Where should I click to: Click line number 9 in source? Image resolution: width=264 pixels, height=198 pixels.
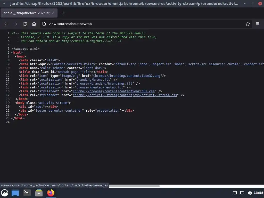(9, 64)
